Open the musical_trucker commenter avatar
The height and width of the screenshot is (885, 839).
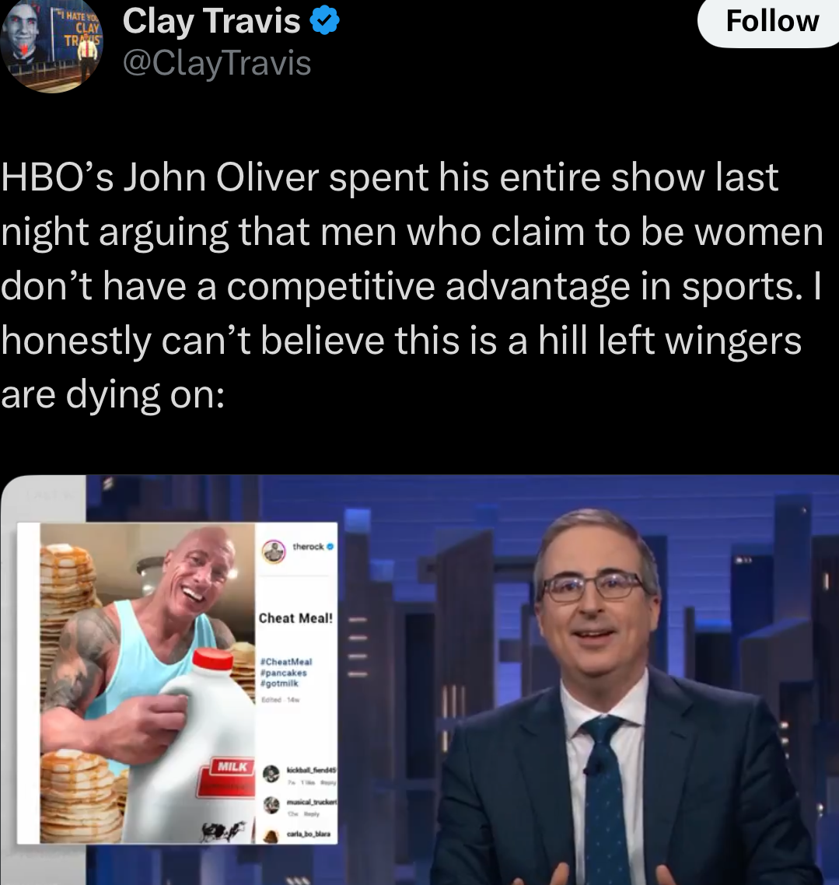pyautogui.click(x=271, y=806)
